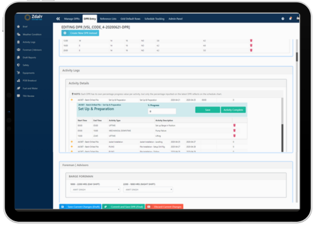
Task: Open Foreman | Advisors sidebar icon
Action: tap(19, 49)
